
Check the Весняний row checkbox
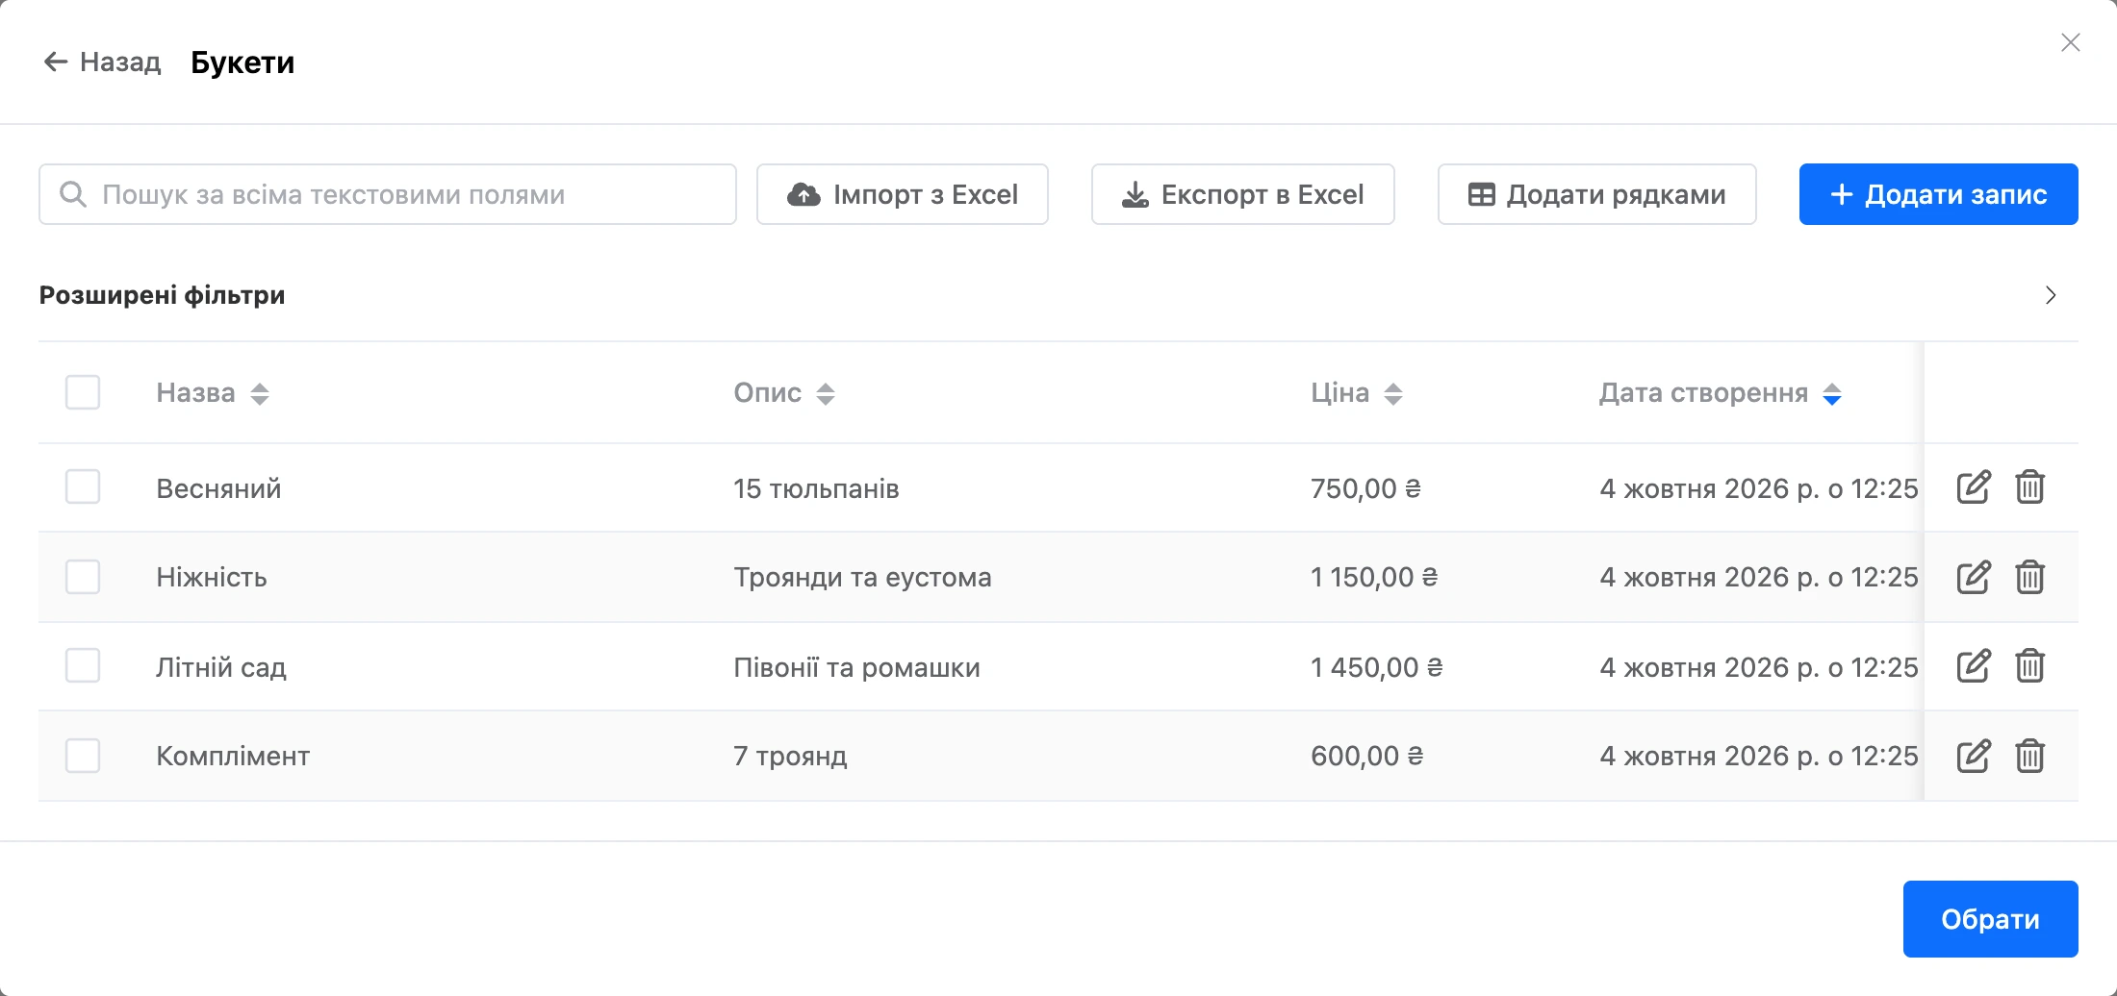click(83, 486)
